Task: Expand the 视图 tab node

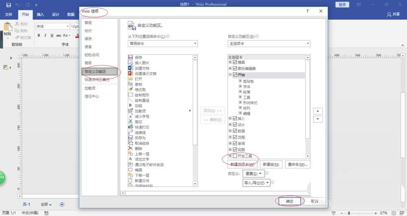Action: pyautogui.click(x=230, y=150)
